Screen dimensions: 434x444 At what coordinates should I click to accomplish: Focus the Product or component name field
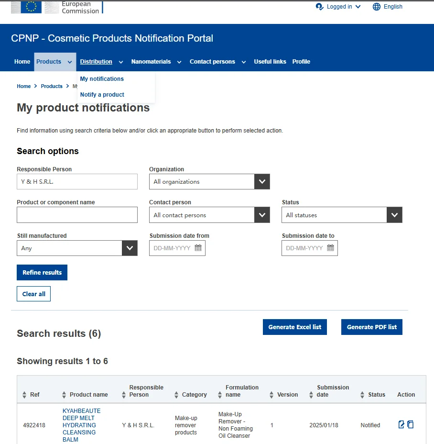coord(77,215)
